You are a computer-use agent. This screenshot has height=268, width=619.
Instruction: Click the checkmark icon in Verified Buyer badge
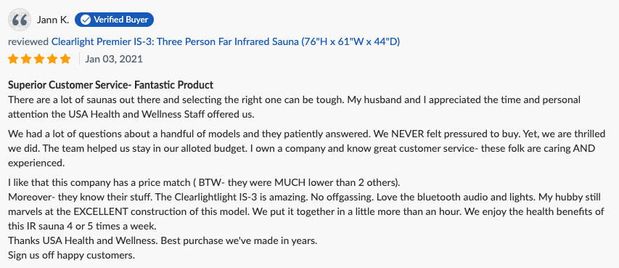pos(86,20)
